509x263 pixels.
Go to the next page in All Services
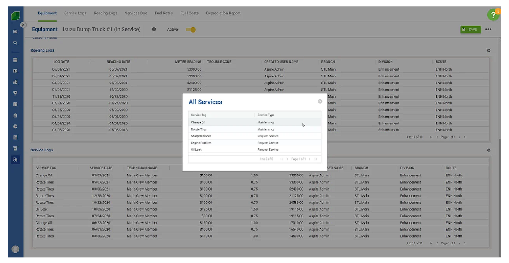pos(310,159)
